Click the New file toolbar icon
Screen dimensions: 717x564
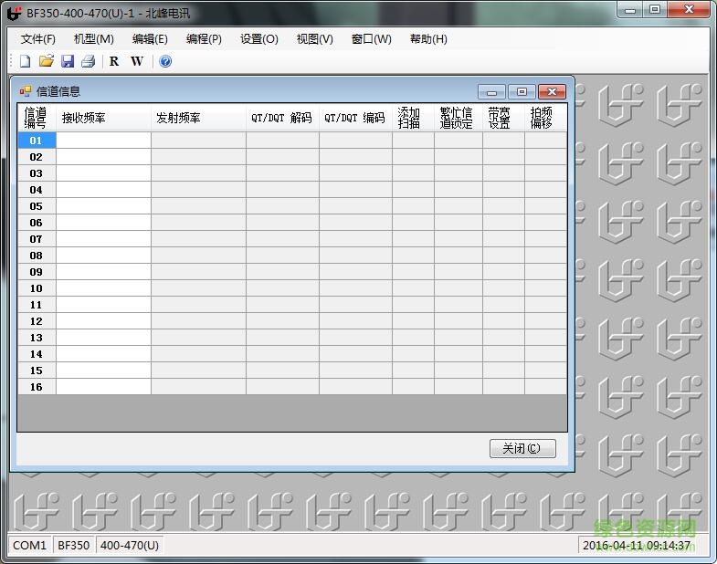pos(26,61)
